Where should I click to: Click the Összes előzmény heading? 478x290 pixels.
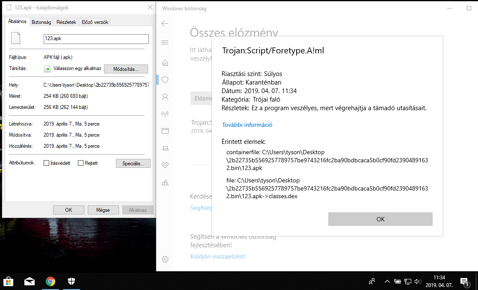(x=234, y=32)
